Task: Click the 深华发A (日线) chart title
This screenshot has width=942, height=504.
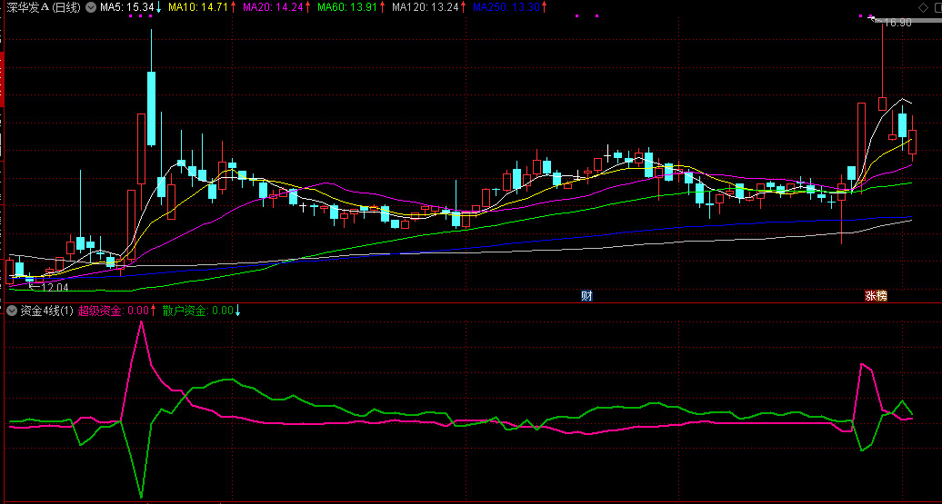Action: coord(42,7)
